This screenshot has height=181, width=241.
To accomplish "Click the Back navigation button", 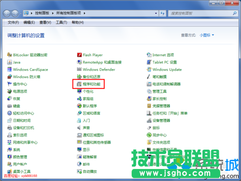I will [x=7, y=14].
